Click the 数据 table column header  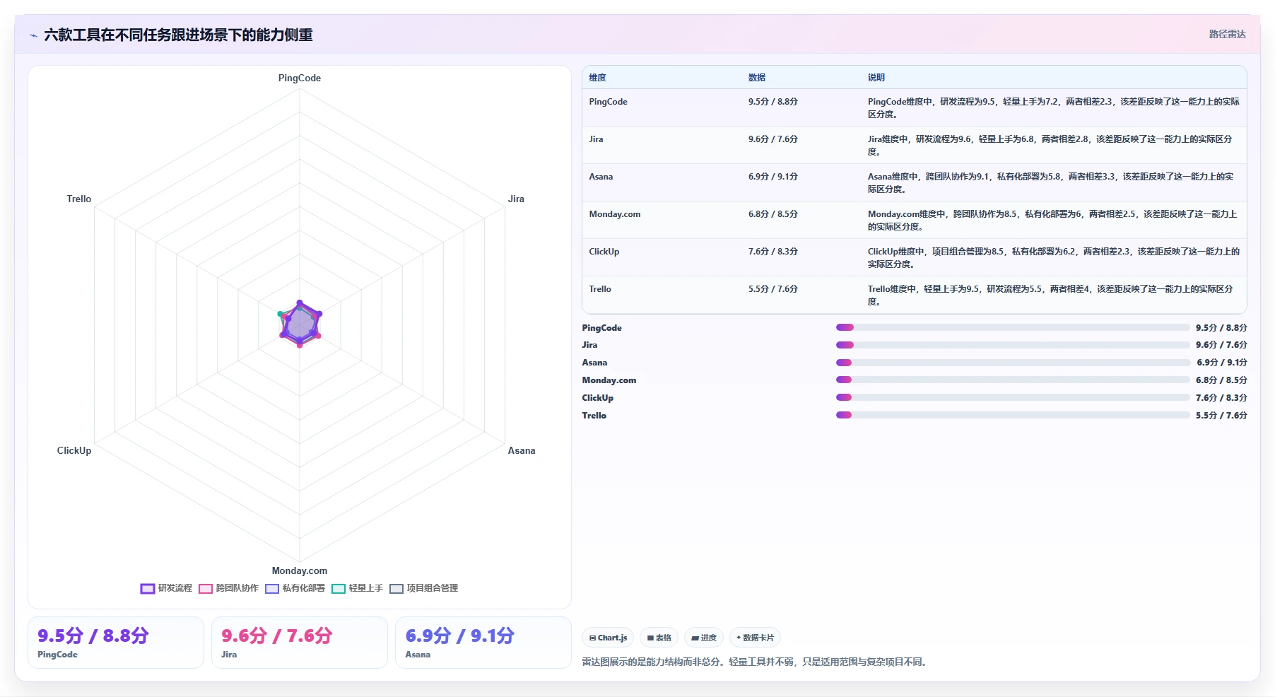pyautogui.click(x=757, y=78)
